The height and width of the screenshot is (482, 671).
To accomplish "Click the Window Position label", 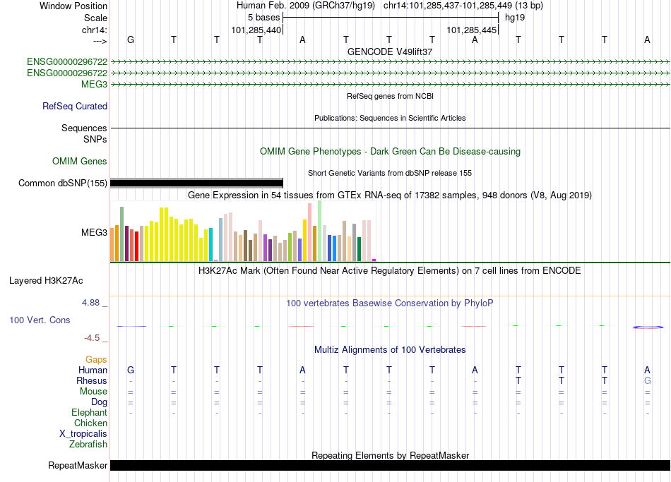I will (73, 6).
